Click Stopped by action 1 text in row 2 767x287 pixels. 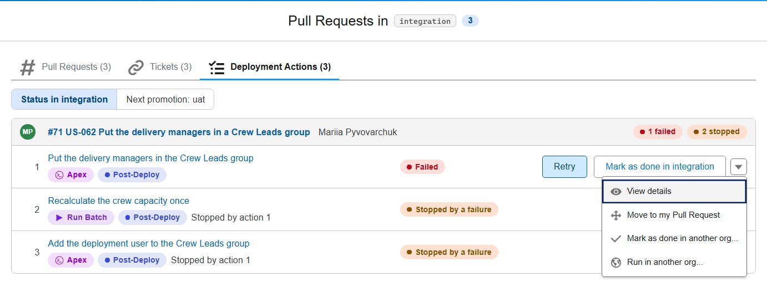[231, 217]
